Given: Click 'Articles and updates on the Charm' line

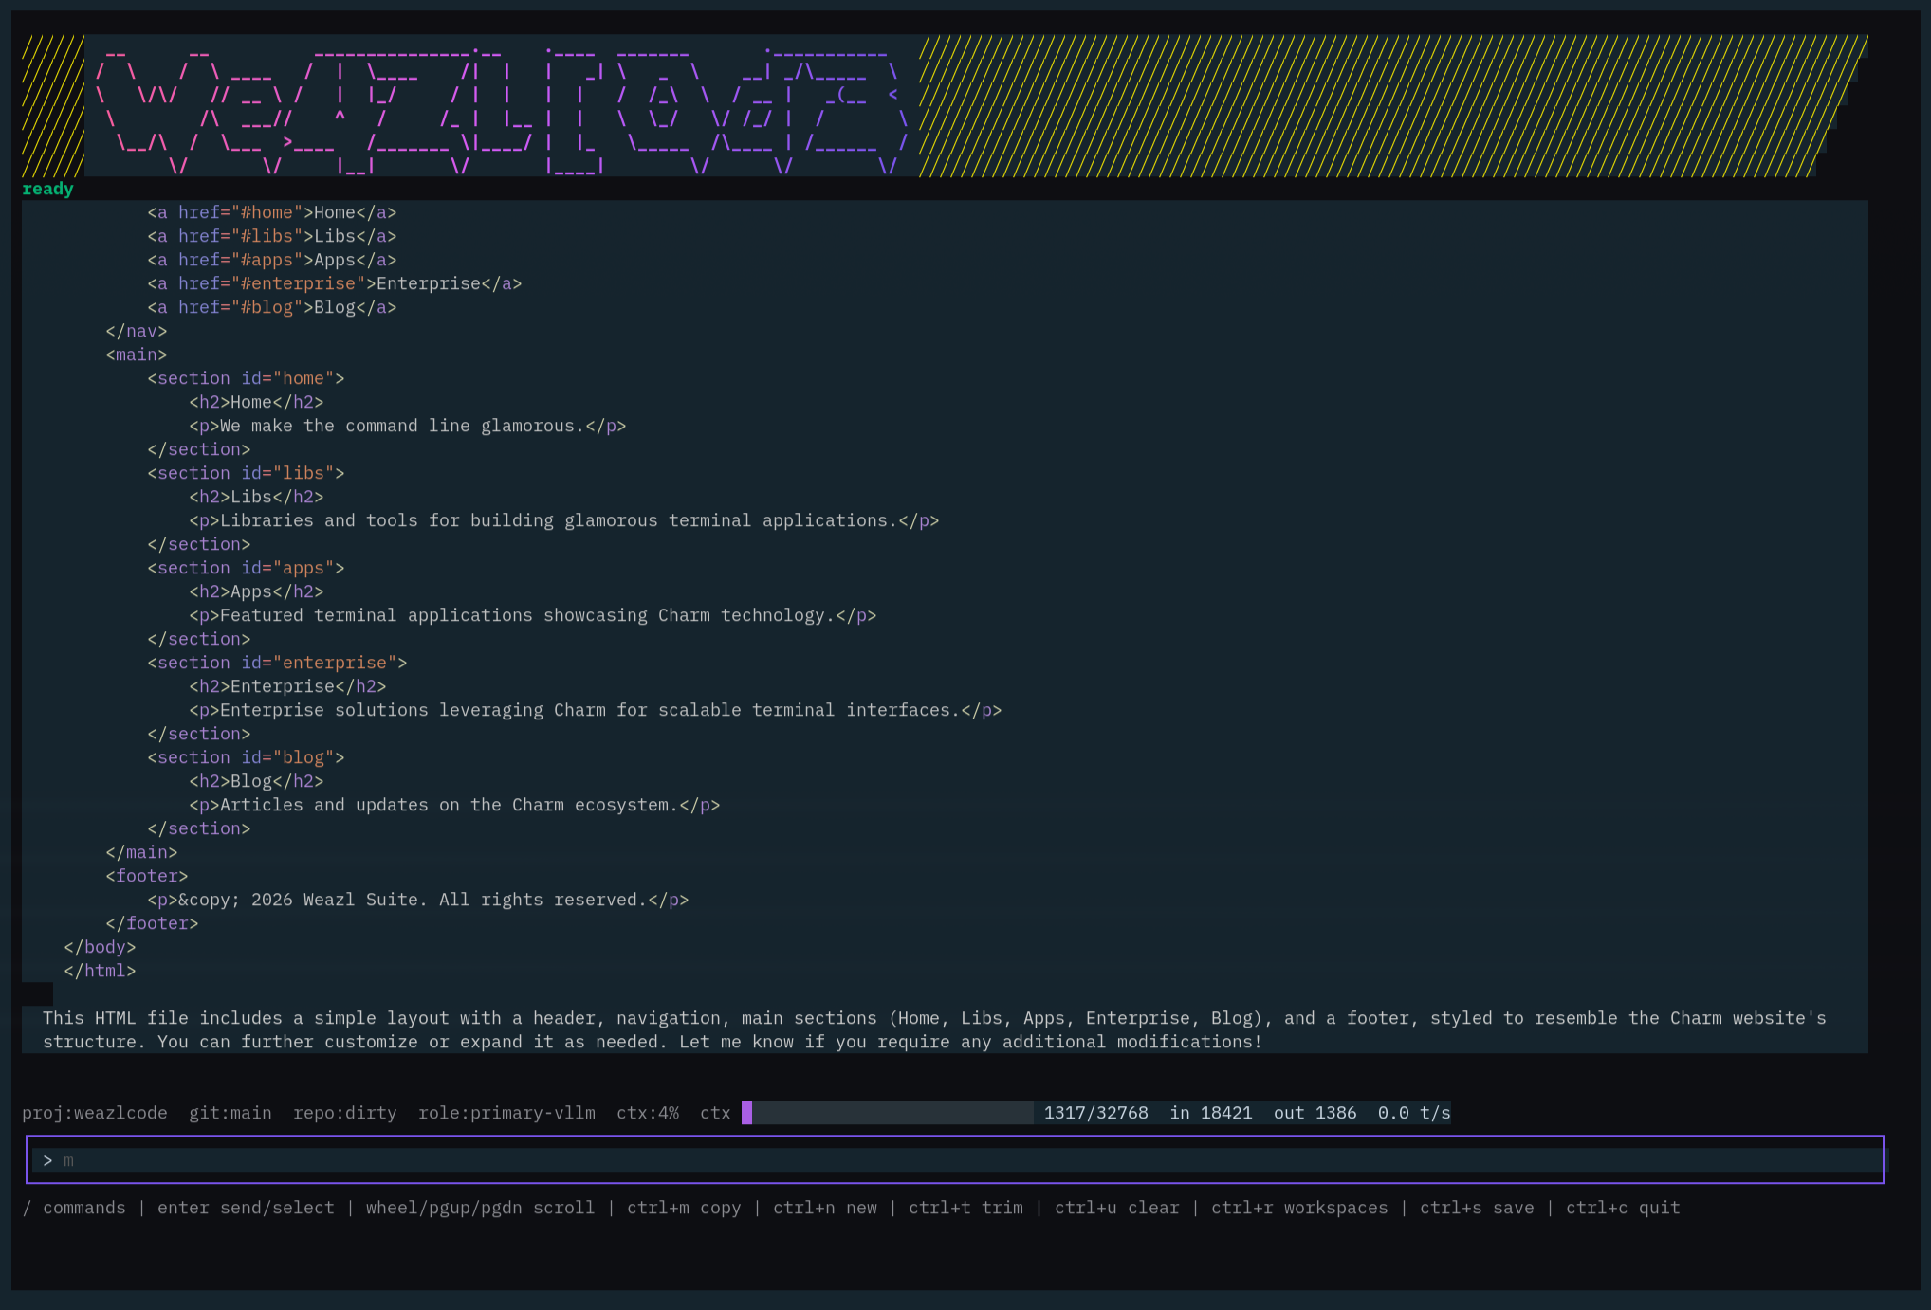Looking at the screenshot, I should 454,805.
